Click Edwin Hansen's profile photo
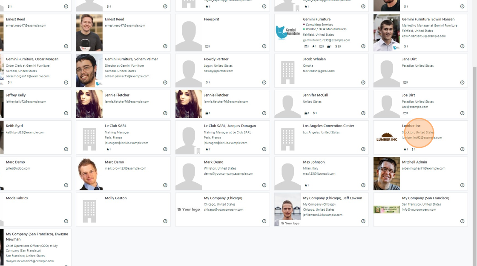Screen dimensions: 477x266 387,32
